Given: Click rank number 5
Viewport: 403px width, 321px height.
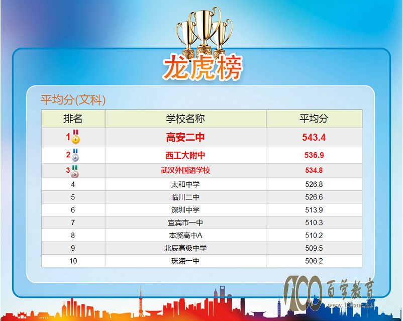Looking at the screenshot, I should click(x=73, y=197).
